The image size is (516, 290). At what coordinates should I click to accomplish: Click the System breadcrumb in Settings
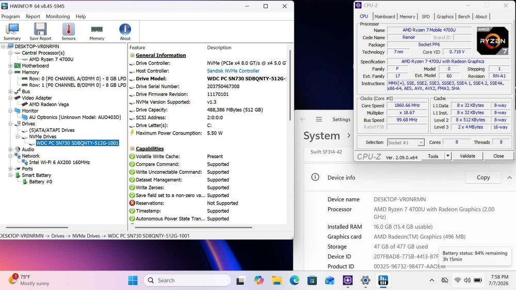click(x=321, y=135)
